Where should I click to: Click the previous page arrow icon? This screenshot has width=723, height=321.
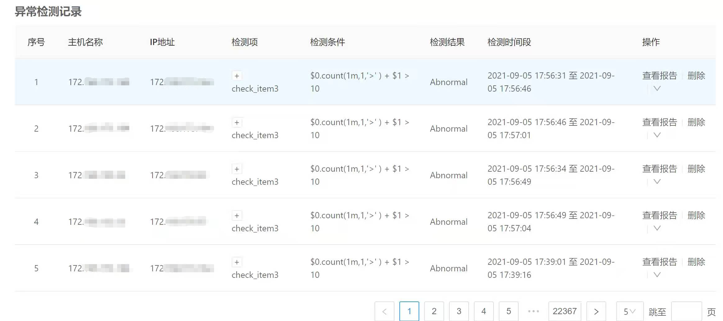384,311
